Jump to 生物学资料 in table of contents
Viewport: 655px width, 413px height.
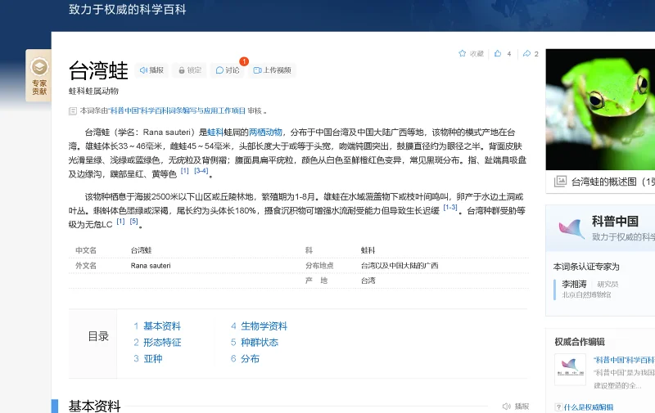pyautogui.click(x=264, y=326)
